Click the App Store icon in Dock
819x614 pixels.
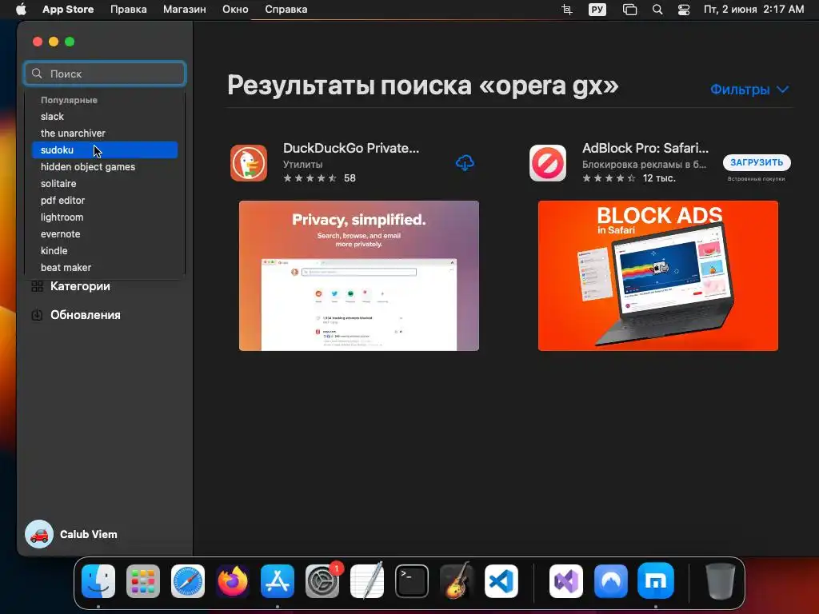click(x=278, y=580)
